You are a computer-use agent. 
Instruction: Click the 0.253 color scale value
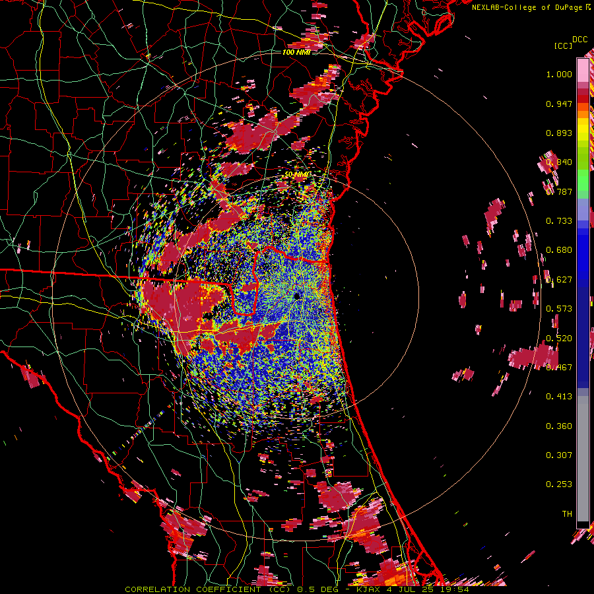559,484
